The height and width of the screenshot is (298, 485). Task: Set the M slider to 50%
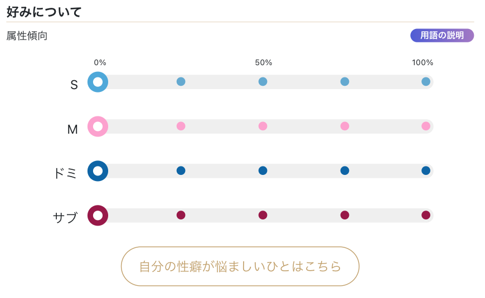(263, 126)
